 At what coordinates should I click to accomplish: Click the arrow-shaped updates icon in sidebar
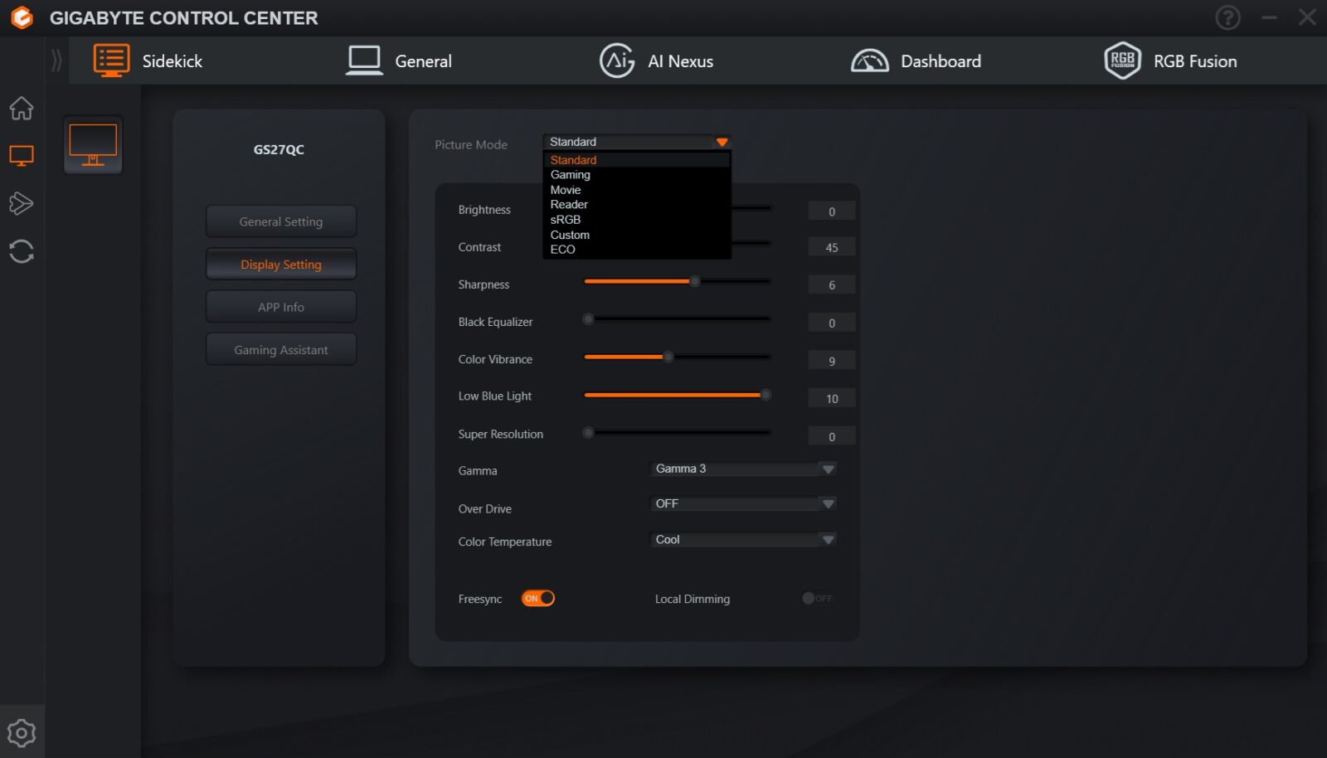click(22, 203)
